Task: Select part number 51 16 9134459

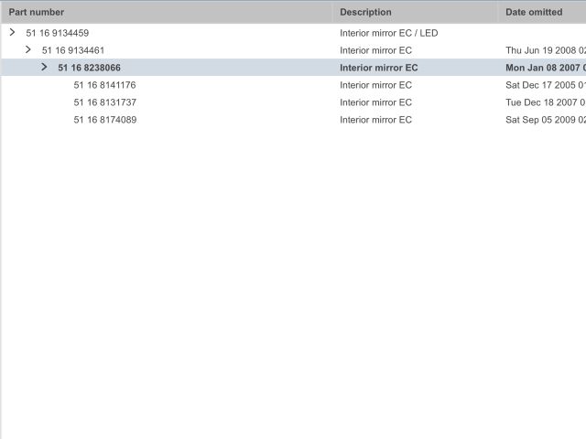Action: [x=57, y=33]
